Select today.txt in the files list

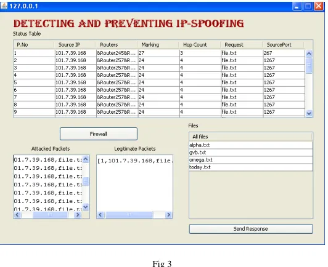pyautogui.click(x=251, y=167)
